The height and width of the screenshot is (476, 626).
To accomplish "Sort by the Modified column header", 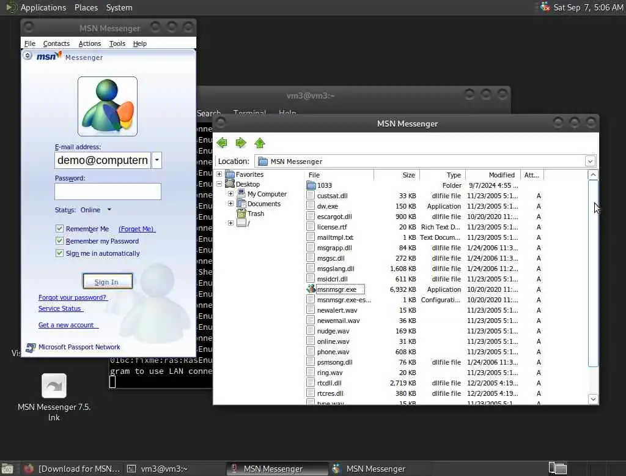I will point(493,174).
